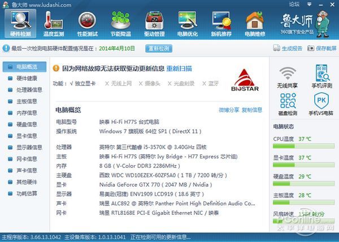Open the 新机推荐 new PC recommendations
Viewport: 339px width, 242px height.
click(x=221, y=24)
